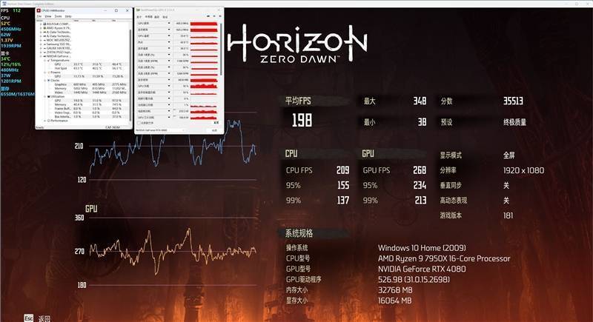Click the GPU-Z sensor list scrollbar

coord(221,49)
